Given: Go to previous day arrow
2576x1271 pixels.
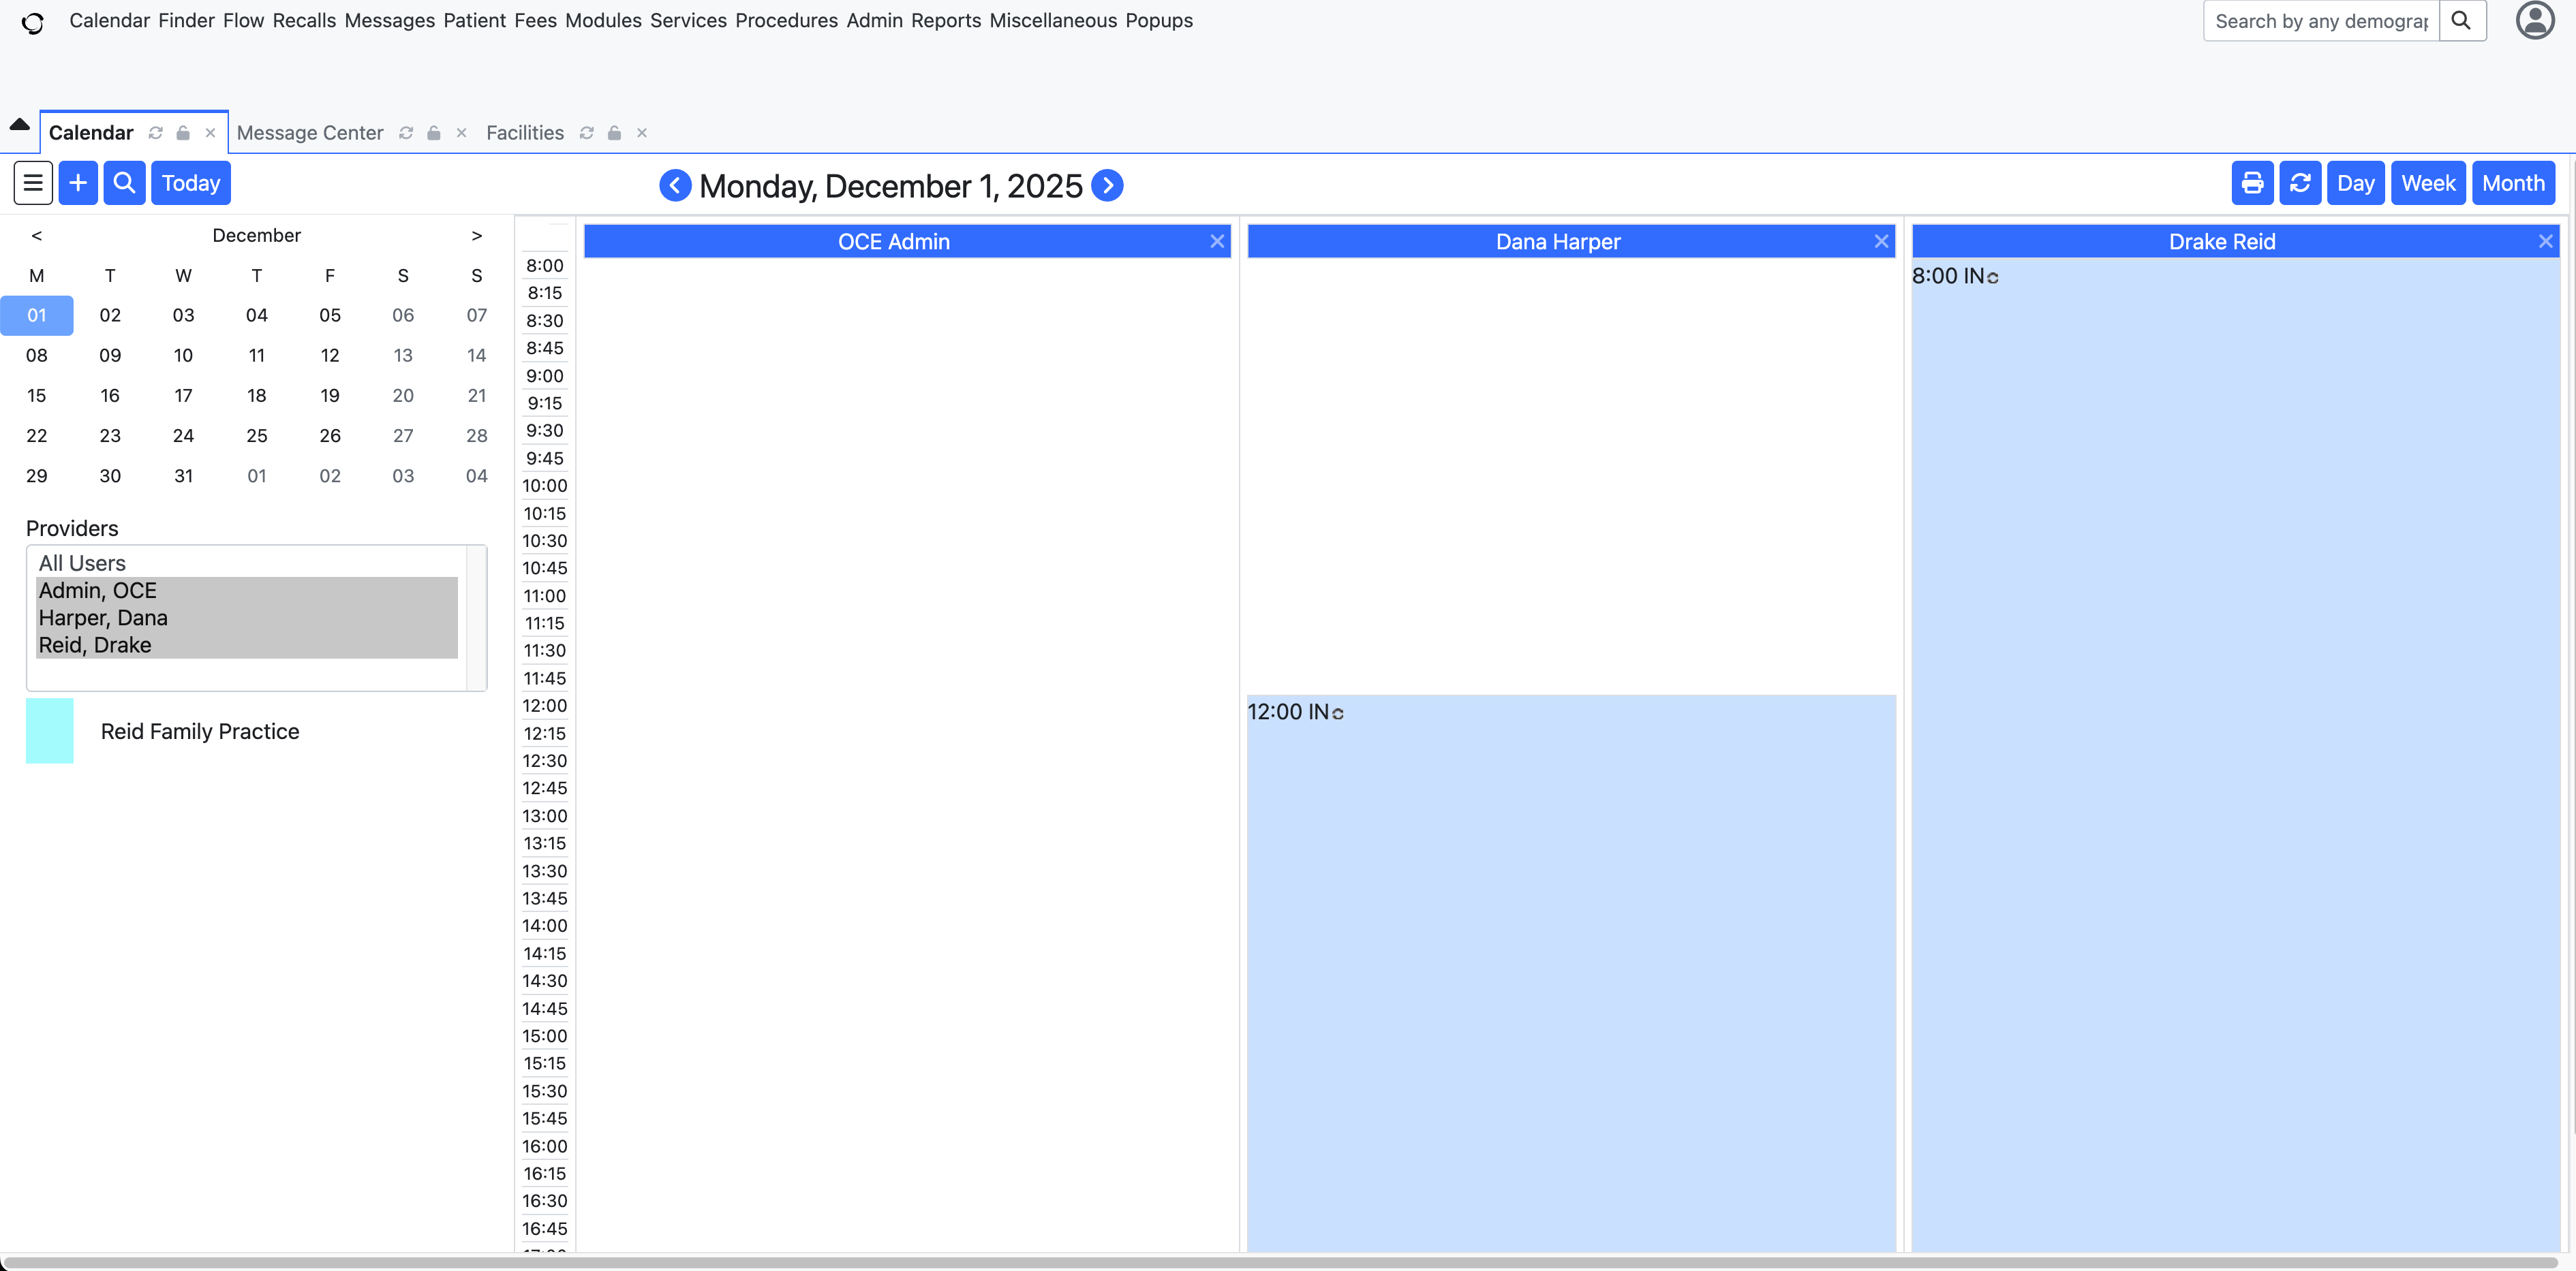Looking at the screenshot, I should [675, 186].
